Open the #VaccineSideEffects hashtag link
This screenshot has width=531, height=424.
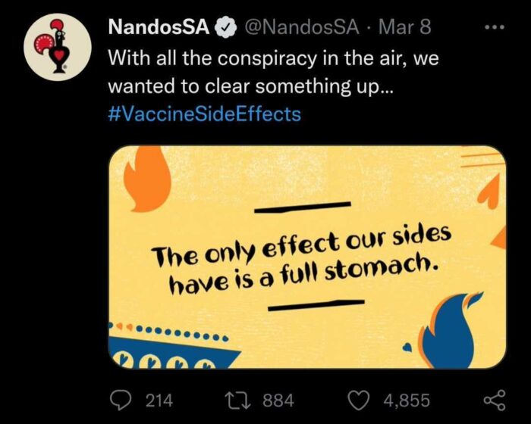coord(205,114)
